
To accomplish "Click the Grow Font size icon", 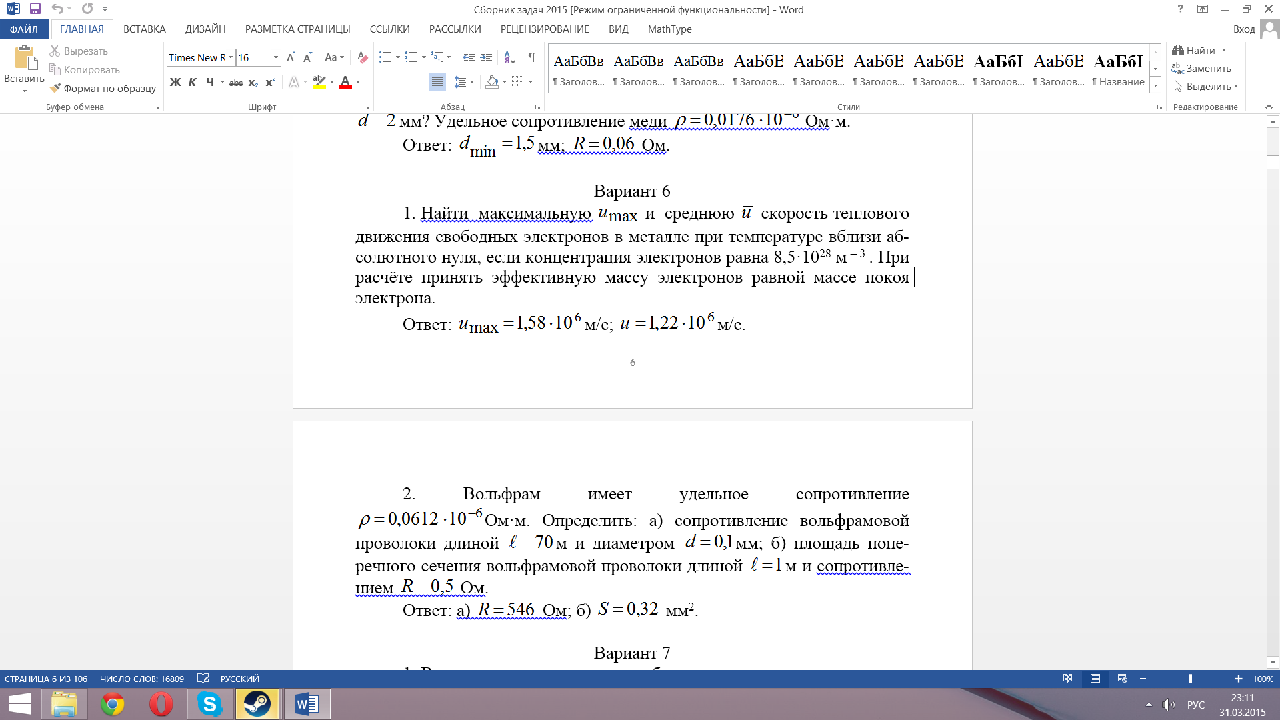I will pyautogui.click(x=291, y=58).
